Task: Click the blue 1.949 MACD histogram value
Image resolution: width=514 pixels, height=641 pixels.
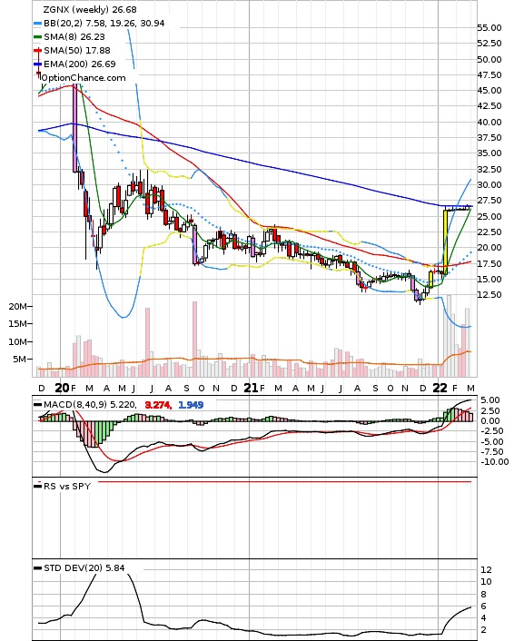Action: point(191,405)
